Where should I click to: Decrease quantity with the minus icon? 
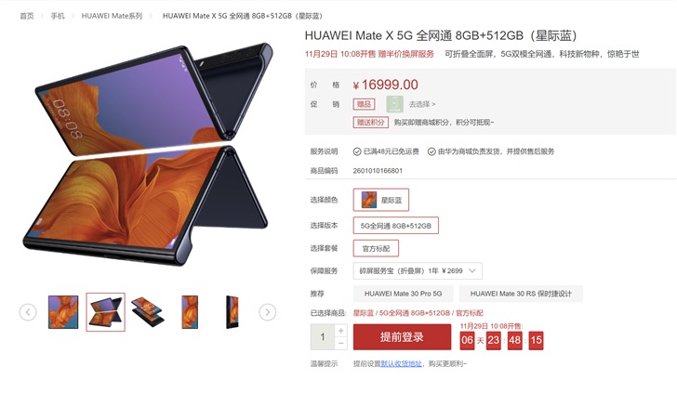[x=340, y=344]
